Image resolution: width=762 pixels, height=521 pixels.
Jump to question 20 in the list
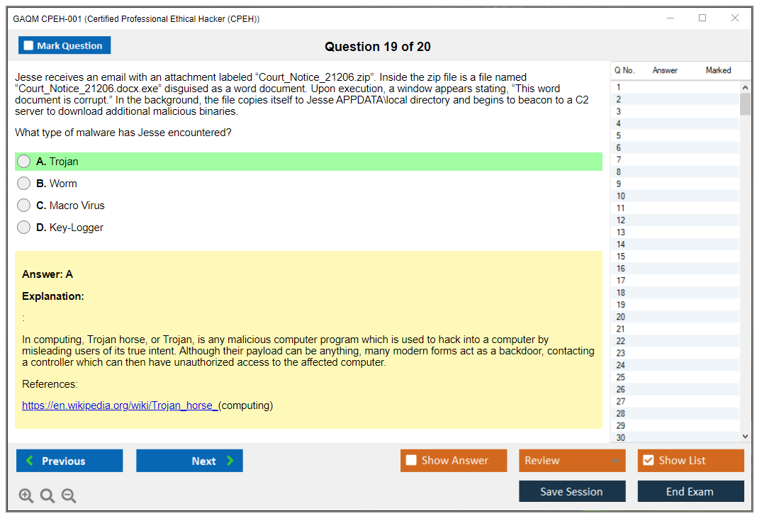[x=621, y=317]
